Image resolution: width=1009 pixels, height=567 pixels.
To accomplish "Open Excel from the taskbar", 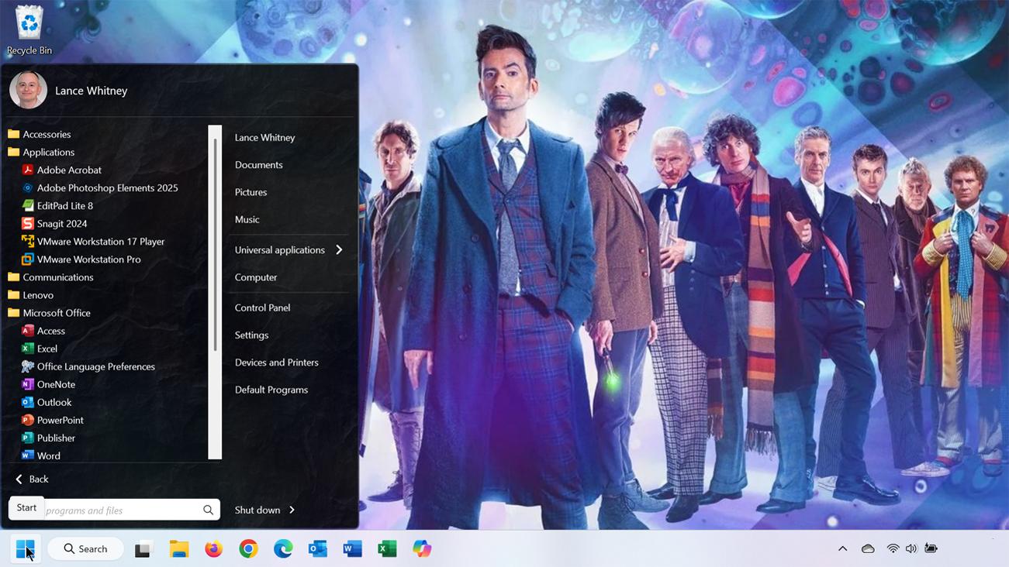I will pyautogui.click(x=387, y=549).
